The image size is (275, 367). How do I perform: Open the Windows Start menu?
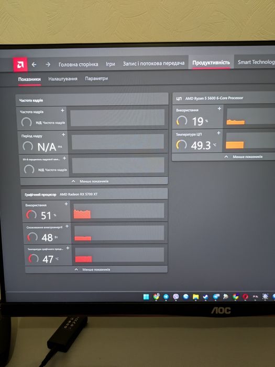click(146, 297)
